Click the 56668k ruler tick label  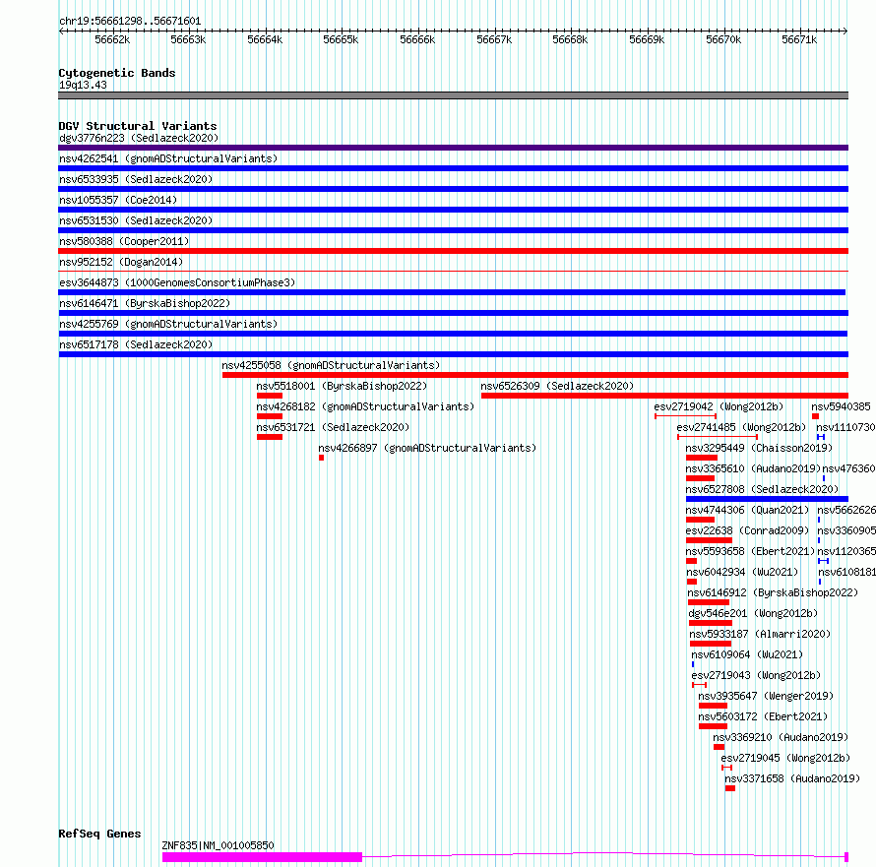[570, 39]
